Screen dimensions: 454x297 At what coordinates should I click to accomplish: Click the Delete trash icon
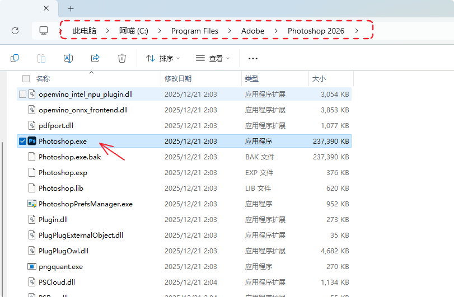point(122,58)
